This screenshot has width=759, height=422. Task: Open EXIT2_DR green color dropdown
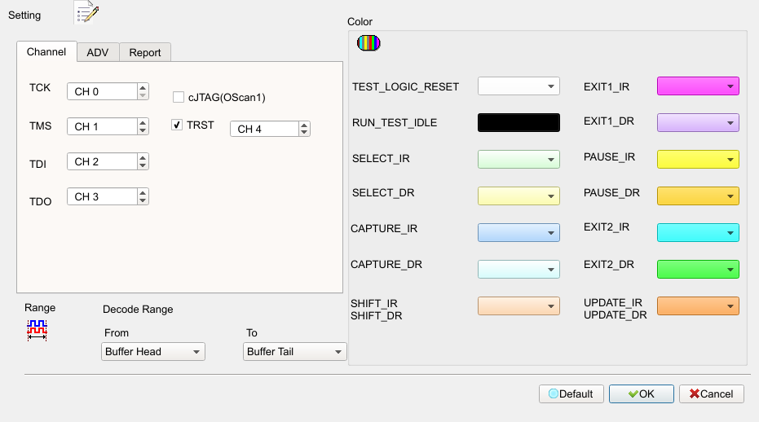pos(698,269)
